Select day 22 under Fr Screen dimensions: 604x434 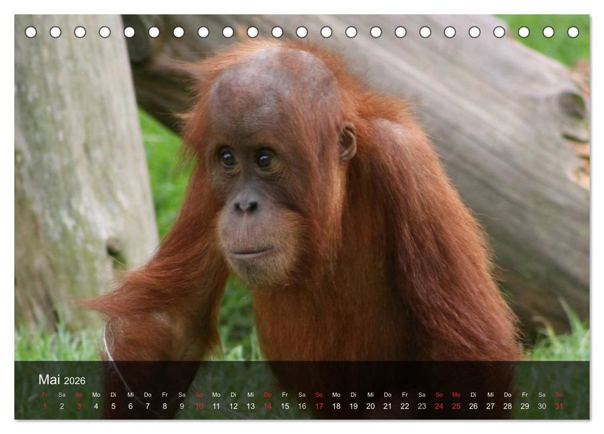(x=405, y=406)
